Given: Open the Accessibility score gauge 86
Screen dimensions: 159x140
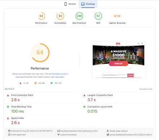Looking at the screenshot, I should [x=60, y=16].
